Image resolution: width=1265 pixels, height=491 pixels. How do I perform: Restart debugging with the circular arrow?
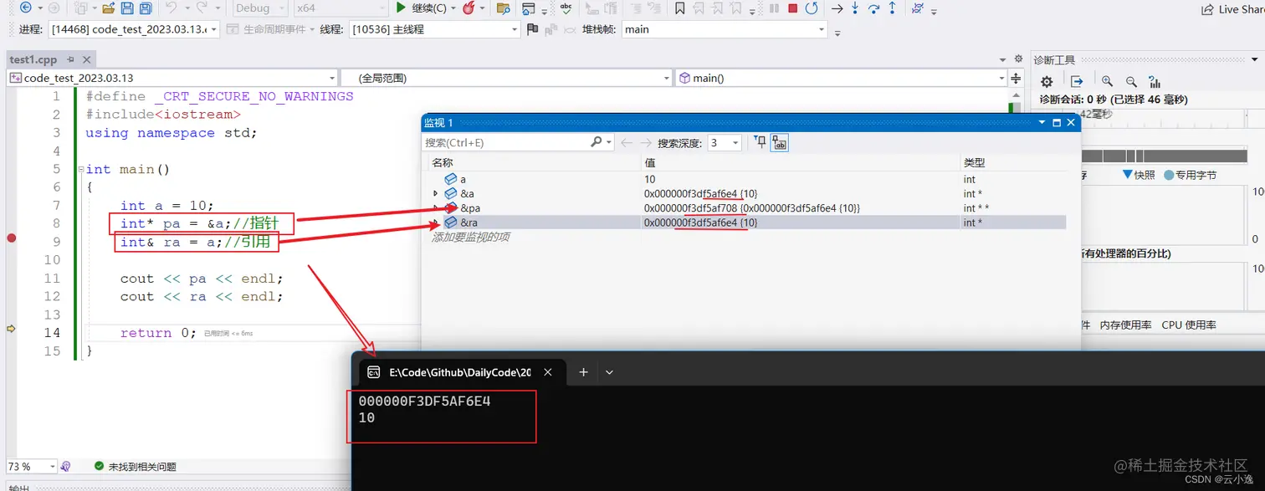(x=812, y=8)
